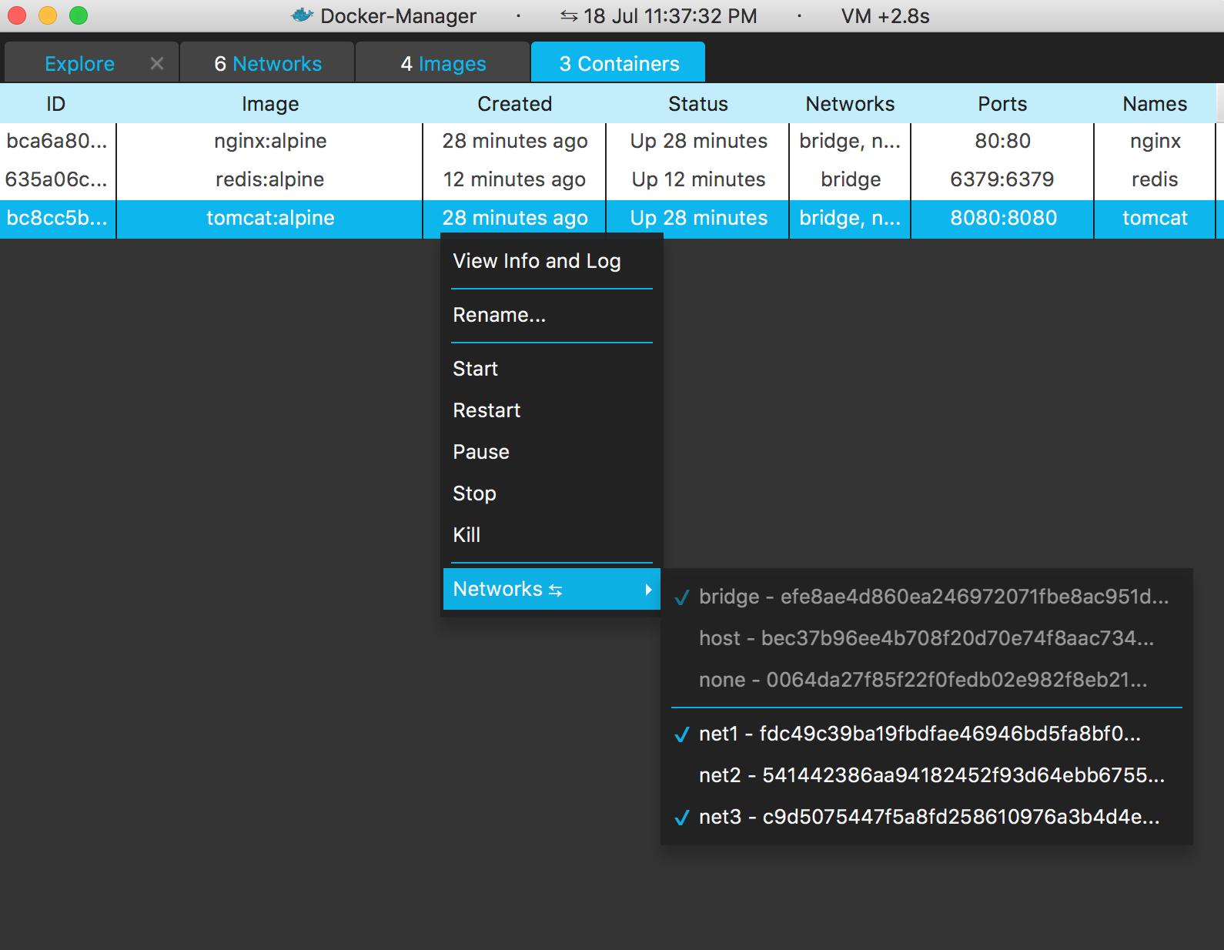Screen dimensions: 1224x950
Task: Sort by the Networks column header
Action: [850, 104]
